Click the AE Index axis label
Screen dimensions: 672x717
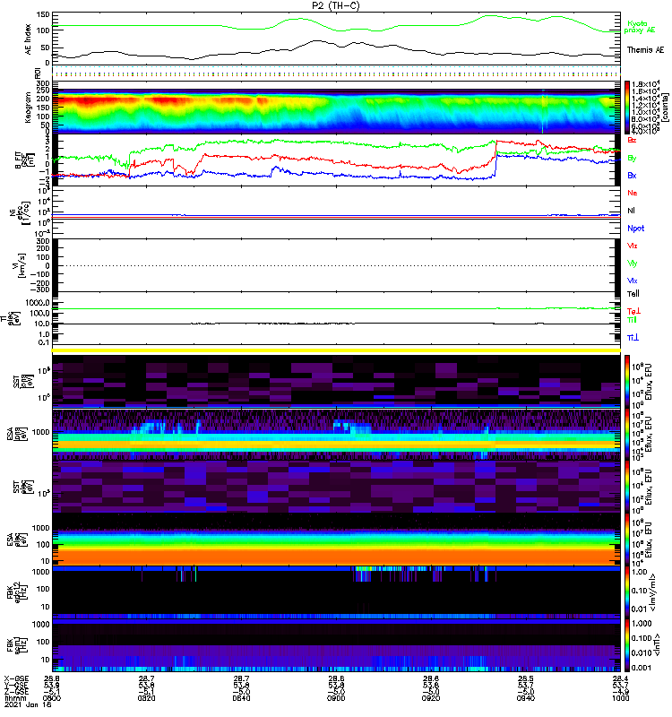click(x=29, y=39)
